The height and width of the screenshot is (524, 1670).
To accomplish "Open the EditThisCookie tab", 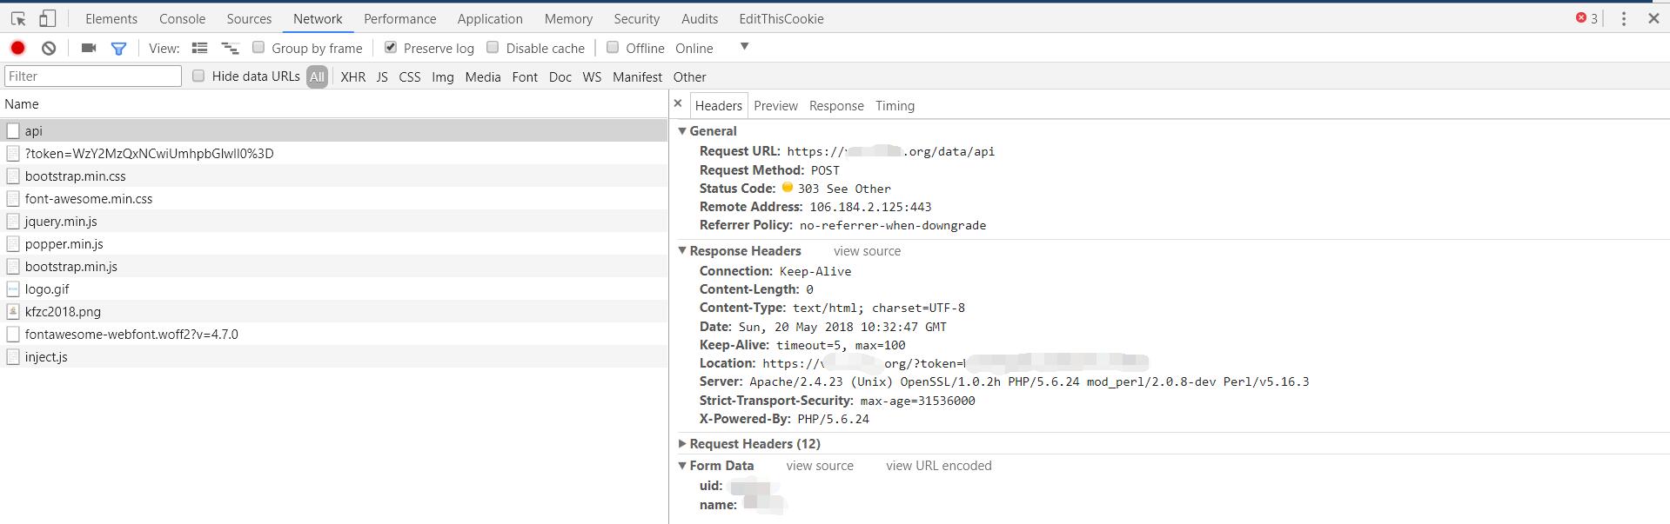I will click(x=781, y=18).
